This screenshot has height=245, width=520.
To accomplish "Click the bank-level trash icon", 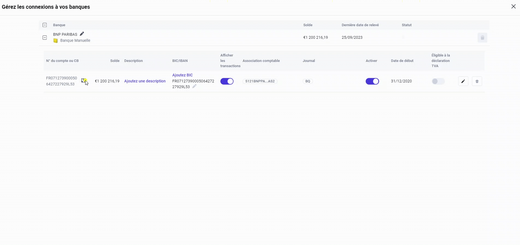I will pyautogui.click(x=482, y=37).
